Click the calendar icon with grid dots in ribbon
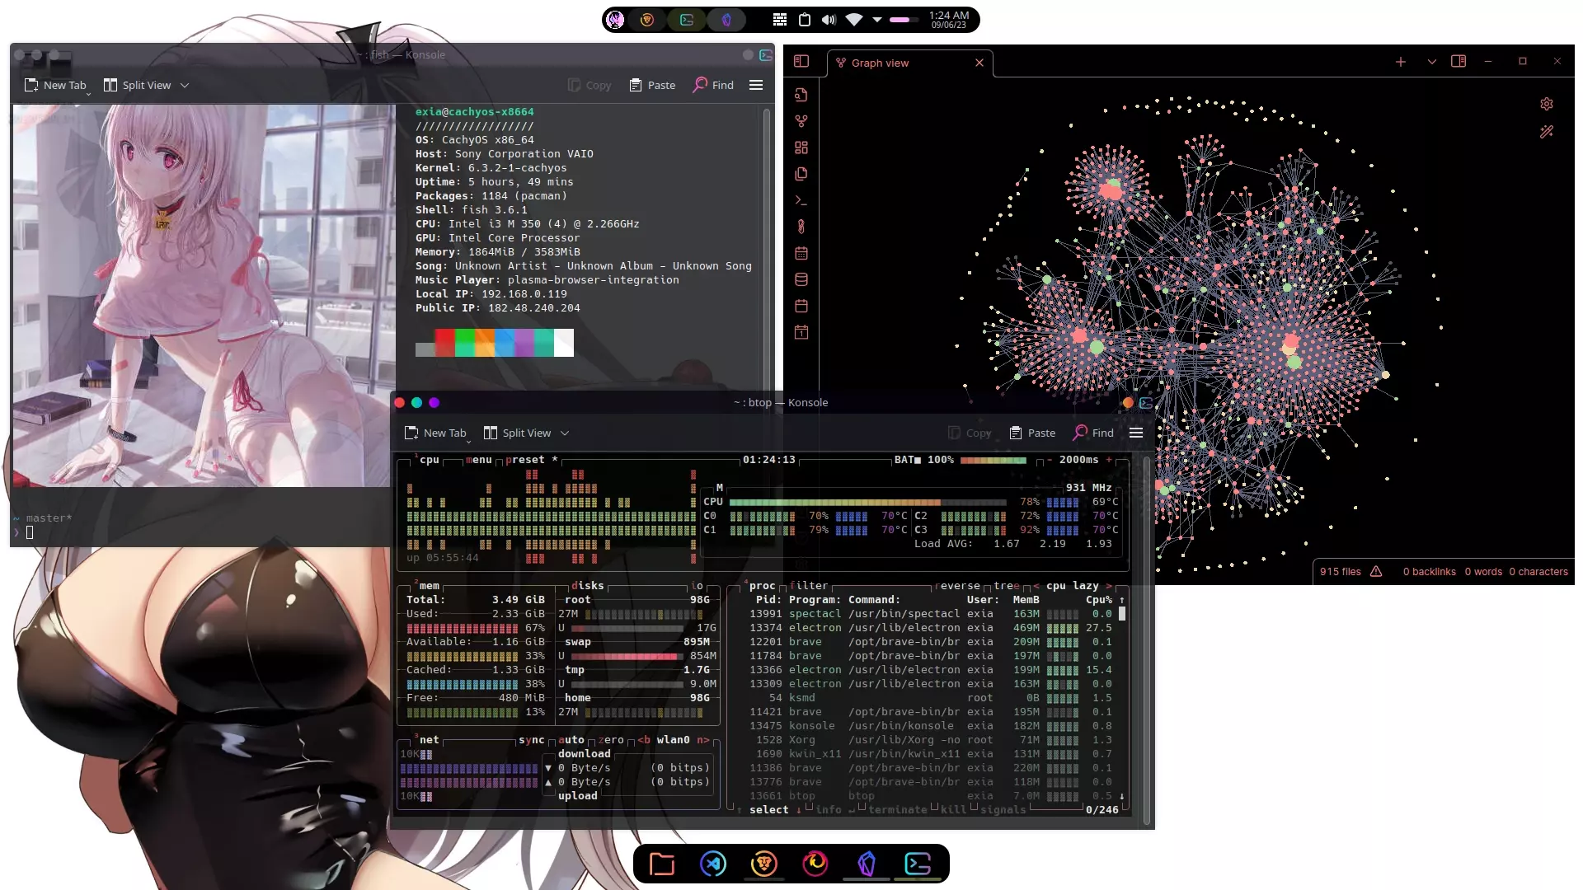Screen dimensions: 1583x890 pyautogui.click(x=801, y=253)
